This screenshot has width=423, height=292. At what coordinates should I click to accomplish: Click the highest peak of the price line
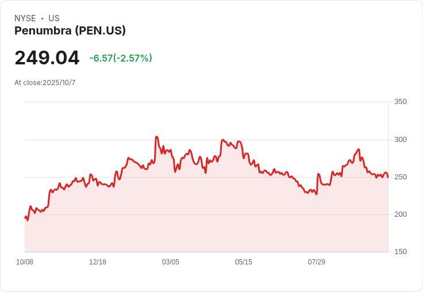(x=156, y=137)
